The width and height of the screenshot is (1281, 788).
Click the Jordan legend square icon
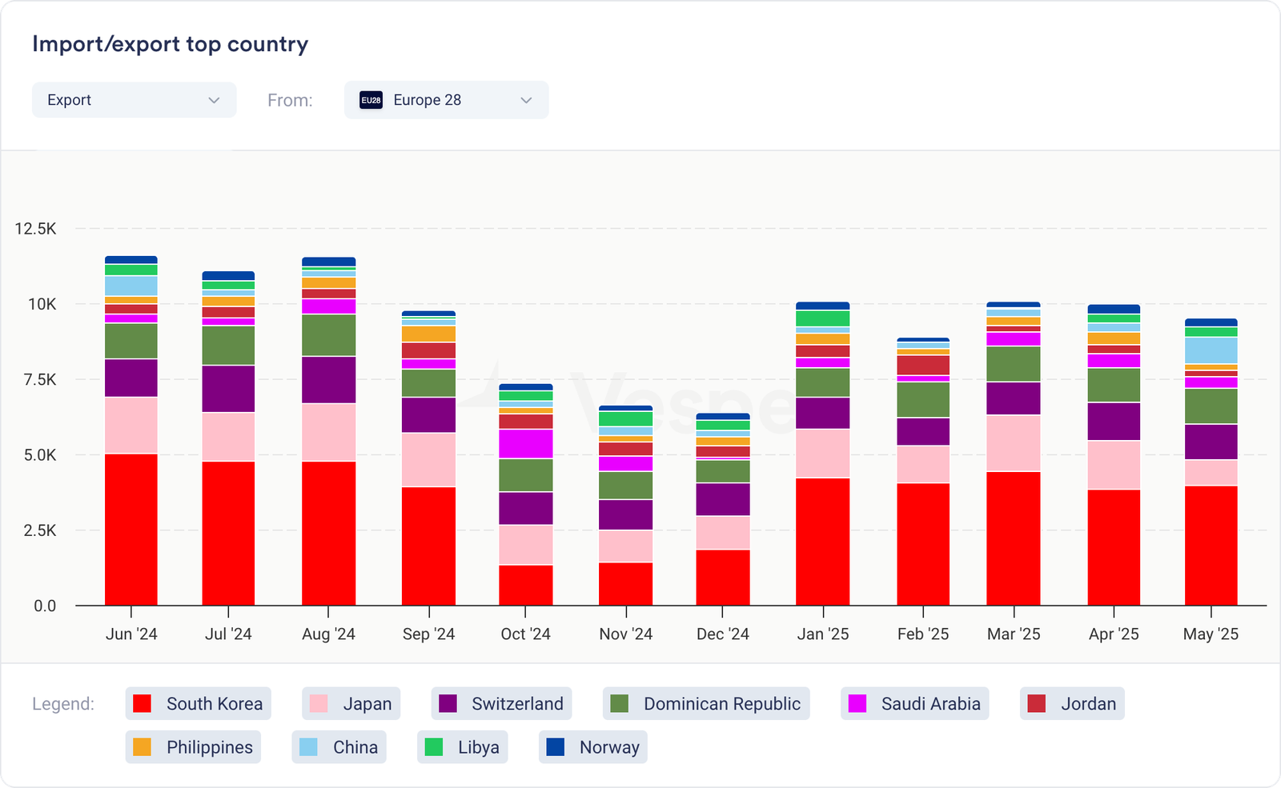click(x=1036, y=704)
